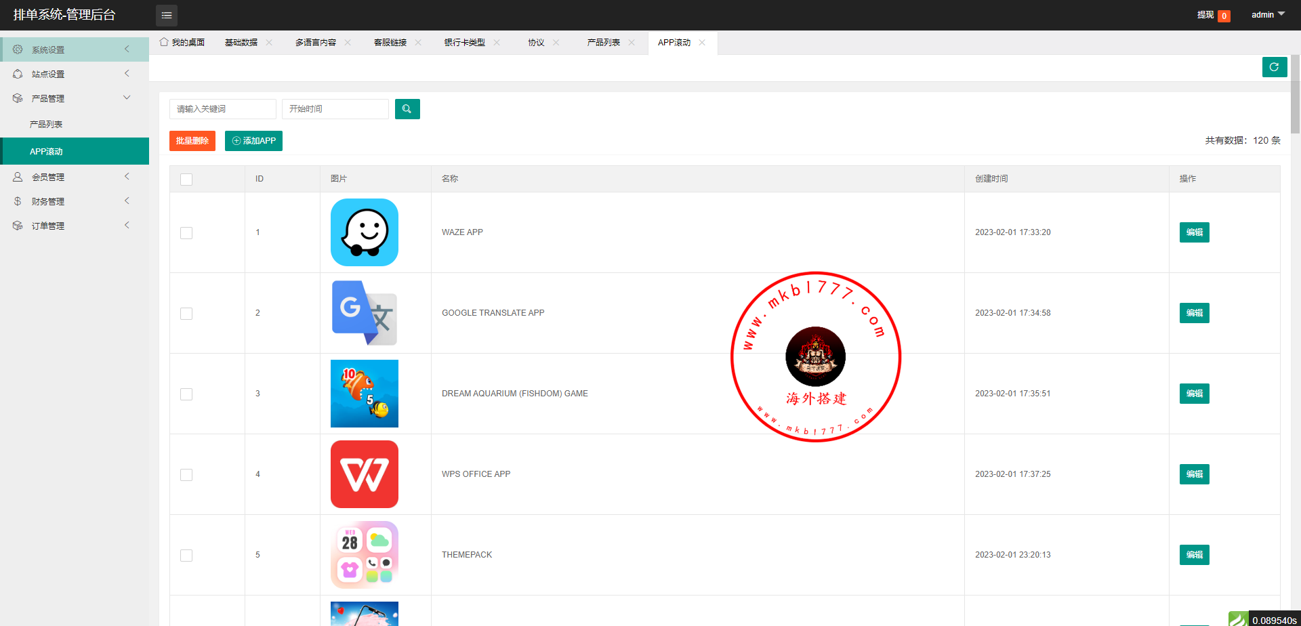The image size is (1301, 626).
Task: Check the THEMEPACK row checkbox
Action: coord(186,556)
